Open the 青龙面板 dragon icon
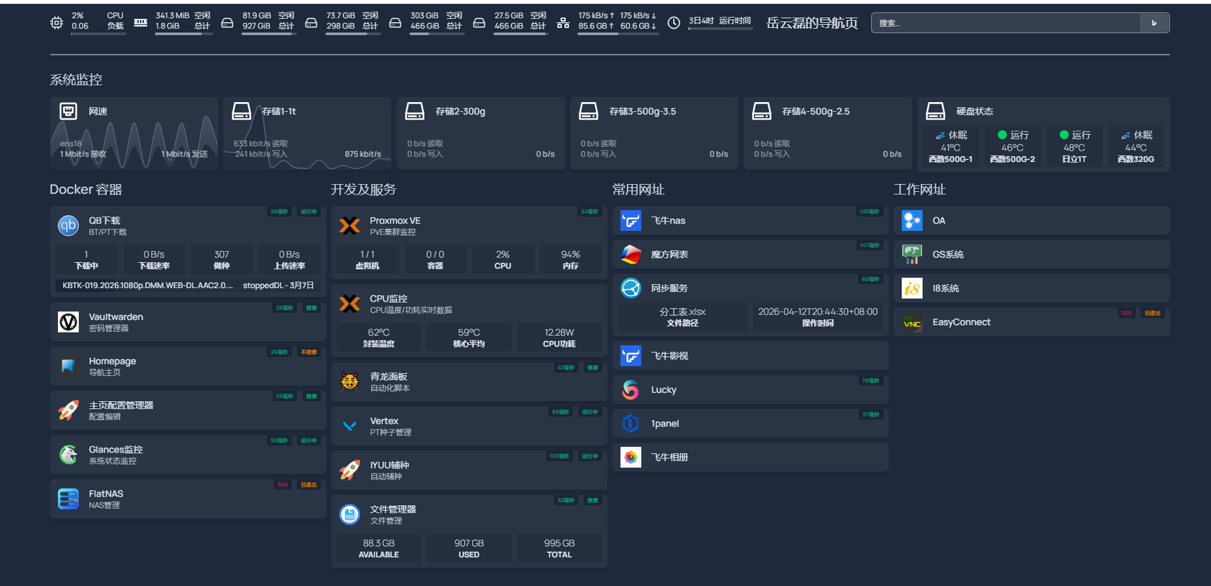The width and height of the screenshot is (1211, 586). pyautogui.click(x=350, y=382)
